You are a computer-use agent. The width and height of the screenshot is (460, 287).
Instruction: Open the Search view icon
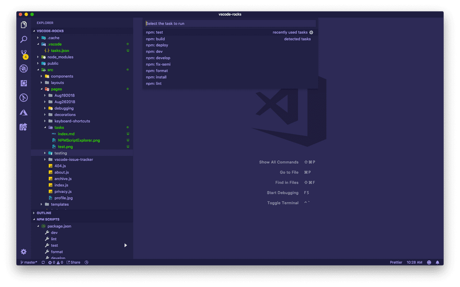point(23,39)
